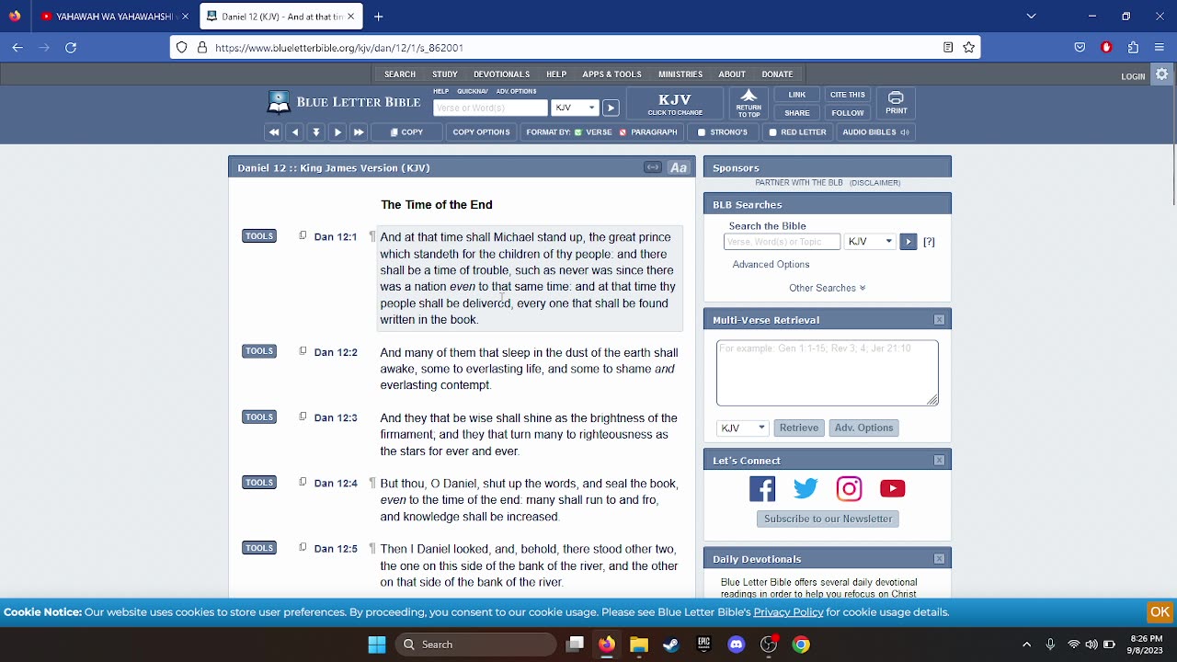Toggle the Red Letter checkbox
The image size is (1177, 662).
(x=773, y=132)
